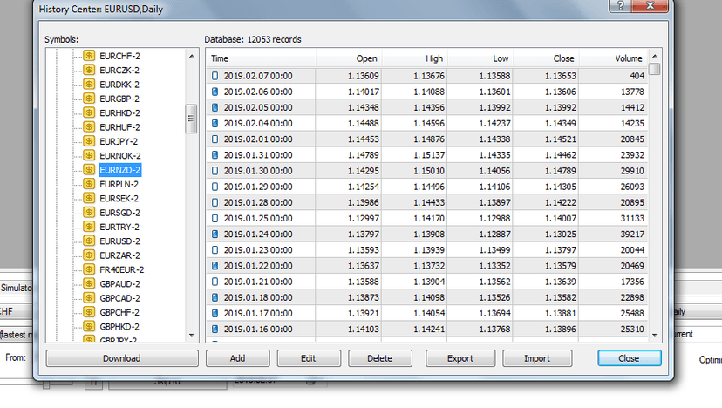Click the Close column header in the table
The image size is (722, 408).
[563, 58]
